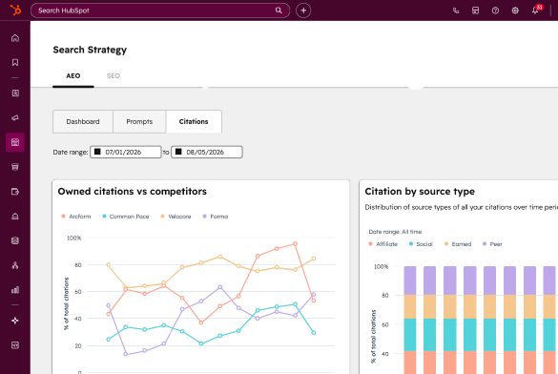Screen dimensions: 558x374
Task: Open the Marketing megaphone icon
Action: (x=15, y=117)
